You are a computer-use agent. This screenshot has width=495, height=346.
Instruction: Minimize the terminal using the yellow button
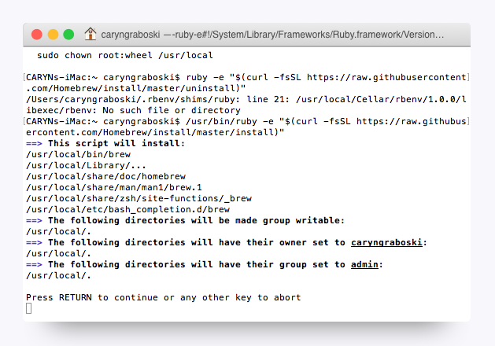click(x=53, y=35)
